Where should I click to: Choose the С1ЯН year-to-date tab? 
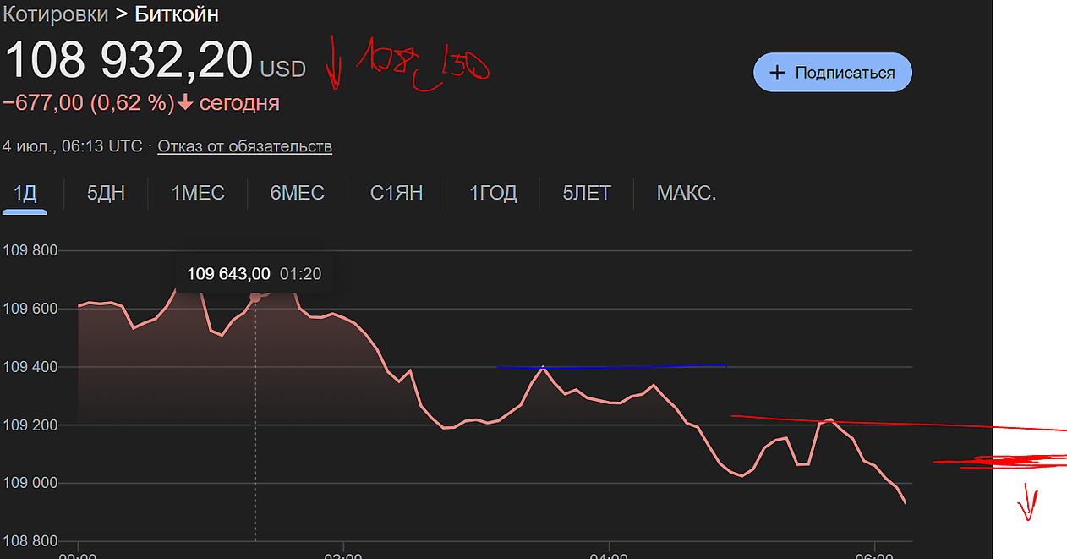tap(397, 193)
